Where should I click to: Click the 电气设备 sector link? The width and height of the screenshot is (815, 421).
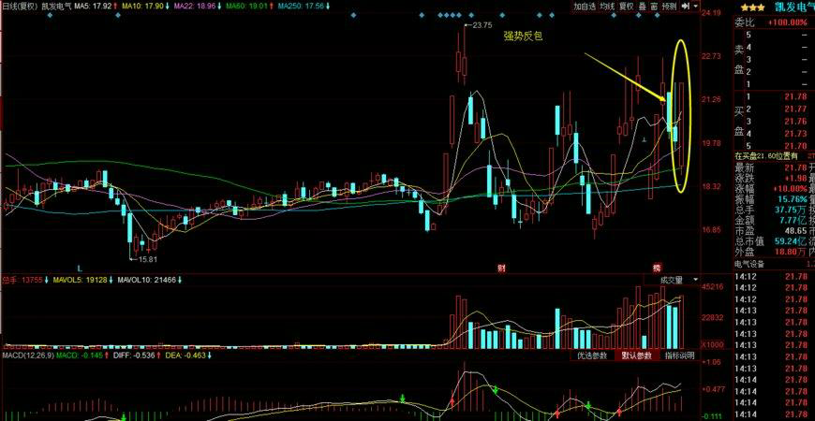tap(750, 264)
